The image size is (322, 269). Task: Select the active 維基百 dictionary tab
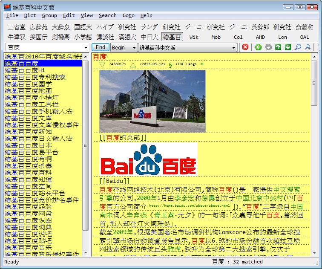172,37
